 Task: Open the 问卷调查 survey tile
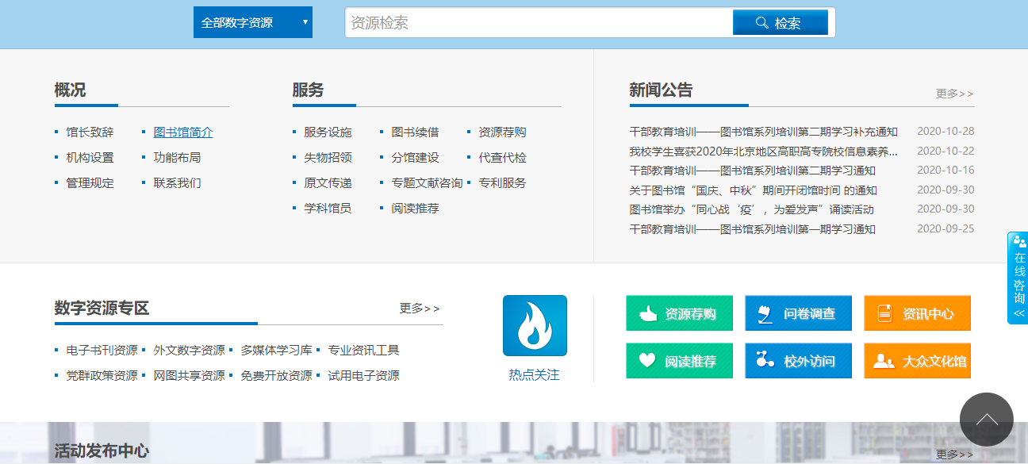click(798, 313)
